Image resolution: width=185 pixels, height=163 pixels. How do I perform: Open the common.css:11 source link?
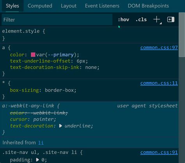159,83
